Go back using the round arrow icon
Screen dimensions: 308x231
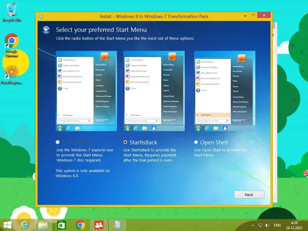[46, 30]
